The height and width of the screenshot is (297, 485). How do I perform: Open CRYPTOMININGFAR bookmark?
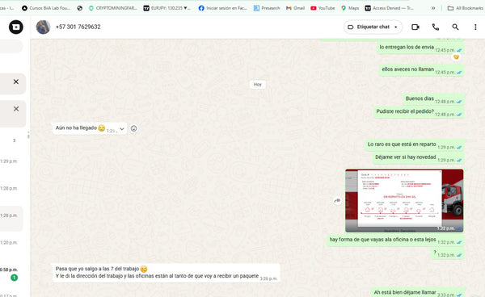113,8
